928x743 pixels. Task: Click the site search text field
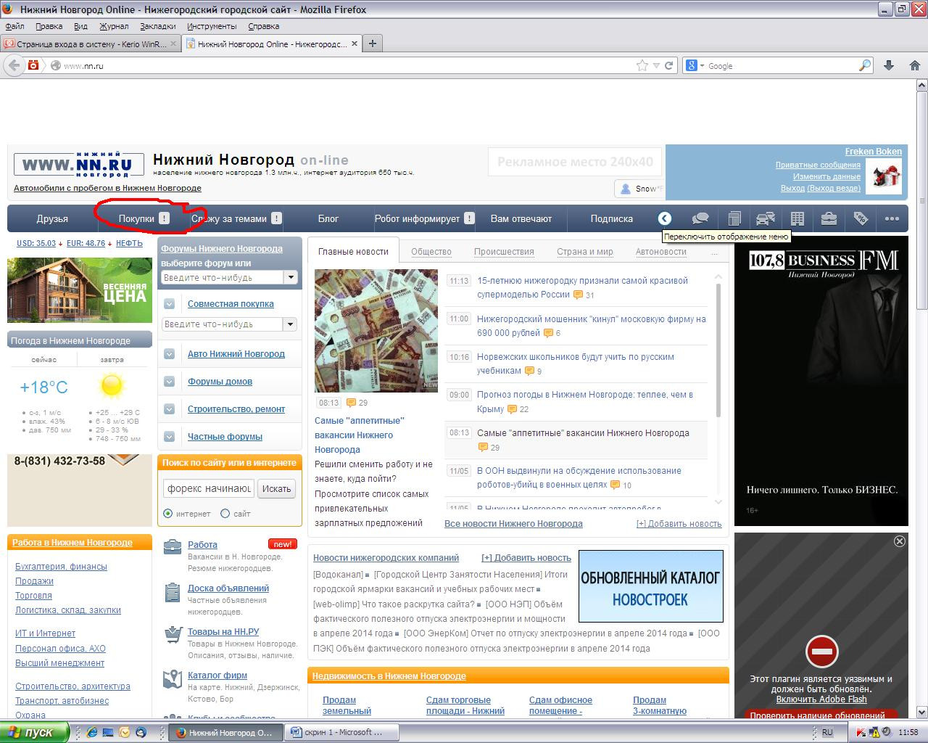[x=208, y=488]
